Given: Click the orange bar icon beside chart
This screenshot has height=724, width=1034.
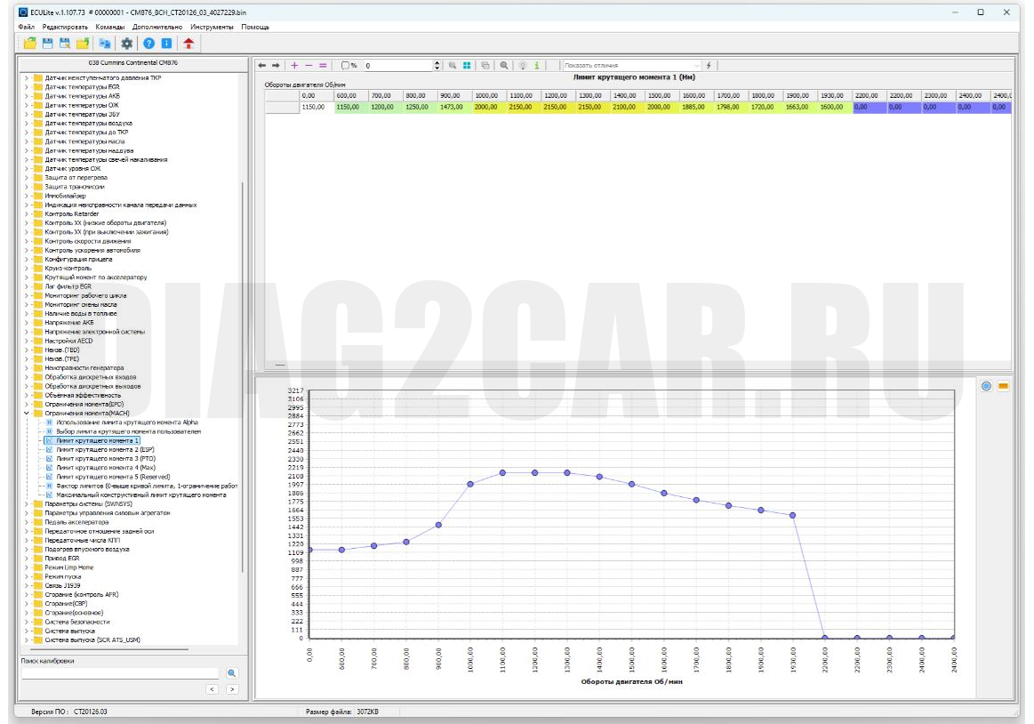Looking at the screenshot, I should tap(1003, 386).
